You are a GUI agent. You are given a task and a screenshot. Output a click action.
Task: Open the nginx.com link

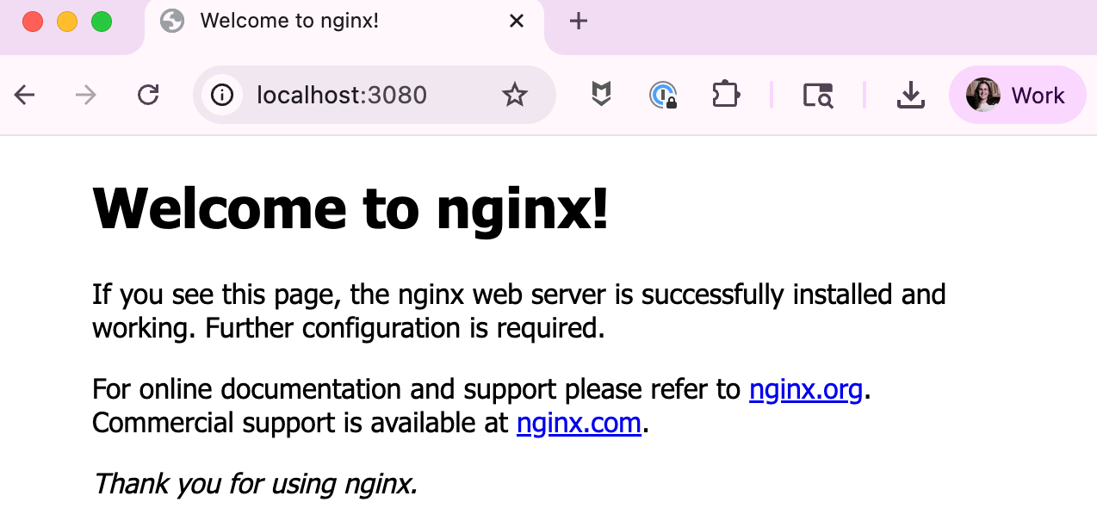pos(579,424)
